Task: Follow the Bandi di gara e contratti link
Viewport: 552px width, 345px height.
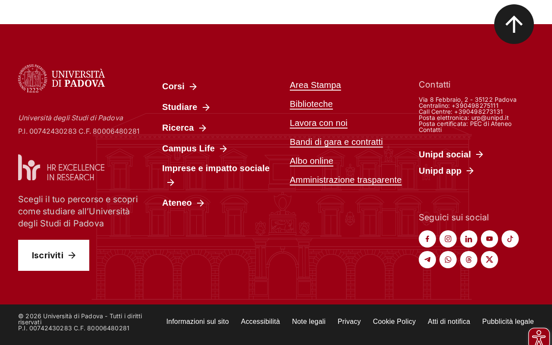Action: (336, 142)
